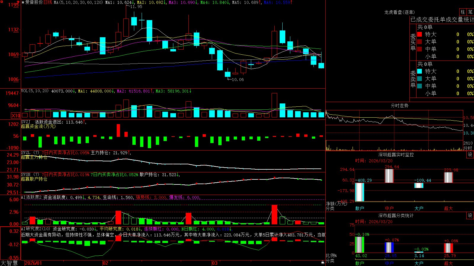Screen dimensions: 474x266
Task: Open 设 settings for 深圳超赢实时监控
Action: pos(470,155)
